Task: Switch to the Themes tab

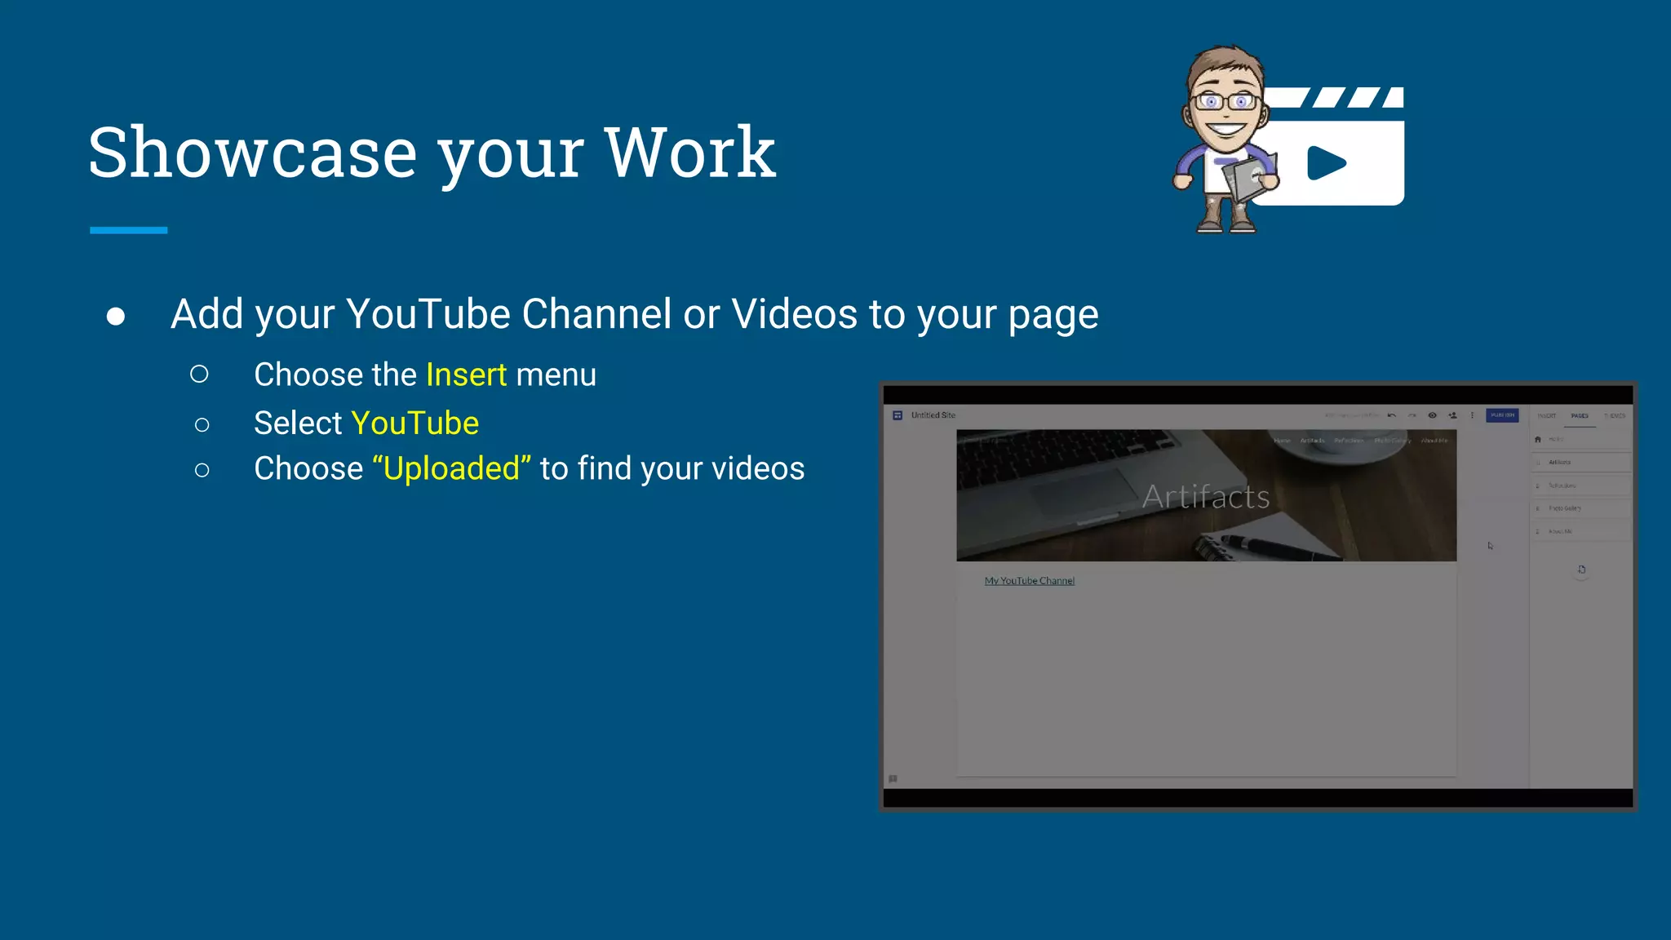Action: click(1615, 416)
